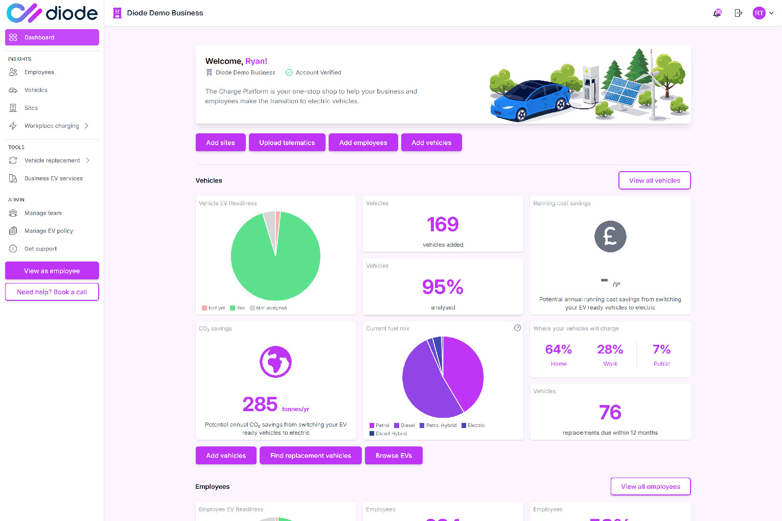Image resolution: width=782 pixels, height=521 pixels.
Task: Click the Employees people icon in sidebar
Action: click(13, 72)
